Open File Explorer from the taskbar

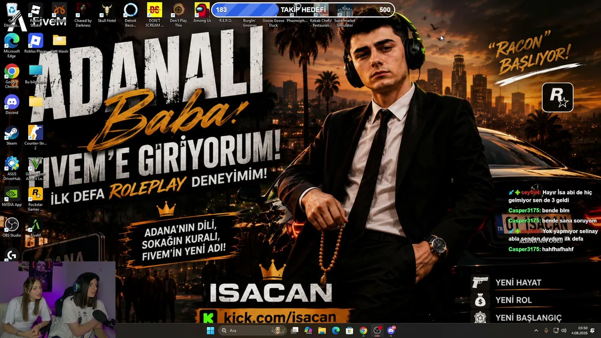[322, 330]
